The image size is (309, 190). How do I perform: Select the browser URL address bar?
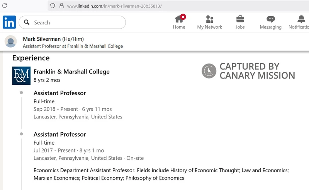[154, 6]
